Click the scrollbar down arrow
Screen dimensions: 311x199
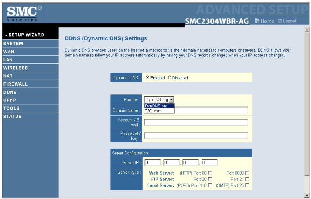point(307,195)
